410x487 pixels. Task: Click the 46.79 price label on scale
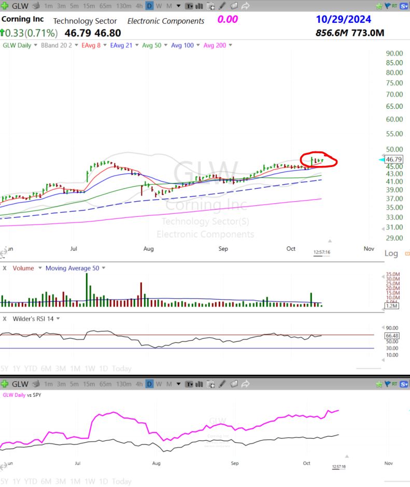tap(394, 159)
